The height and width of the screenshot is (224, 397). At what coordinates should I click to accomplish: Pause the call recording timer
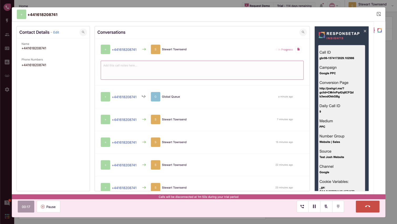(48, 206)
